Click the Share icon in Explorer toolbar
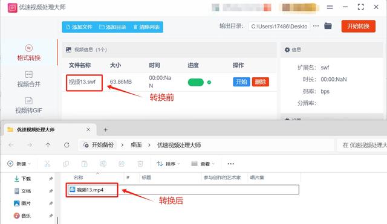Image resolution: width=387 pixels, height=224 pixels. point(122,164)
